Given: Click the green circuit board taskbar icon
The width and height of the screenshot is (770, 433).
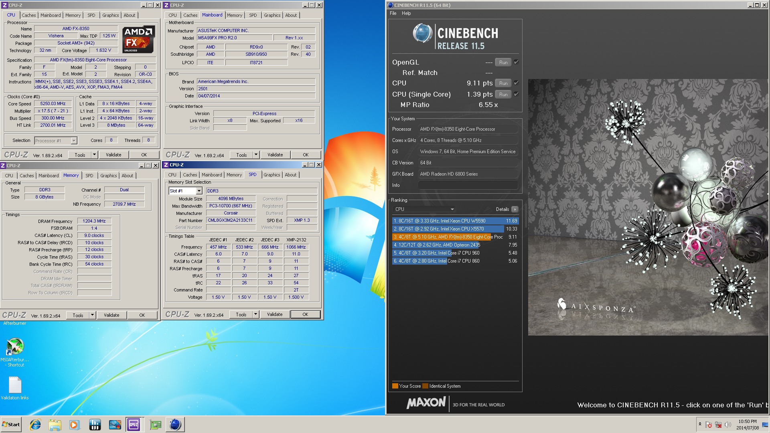Looking at the screenshot, I should [155, 425].
